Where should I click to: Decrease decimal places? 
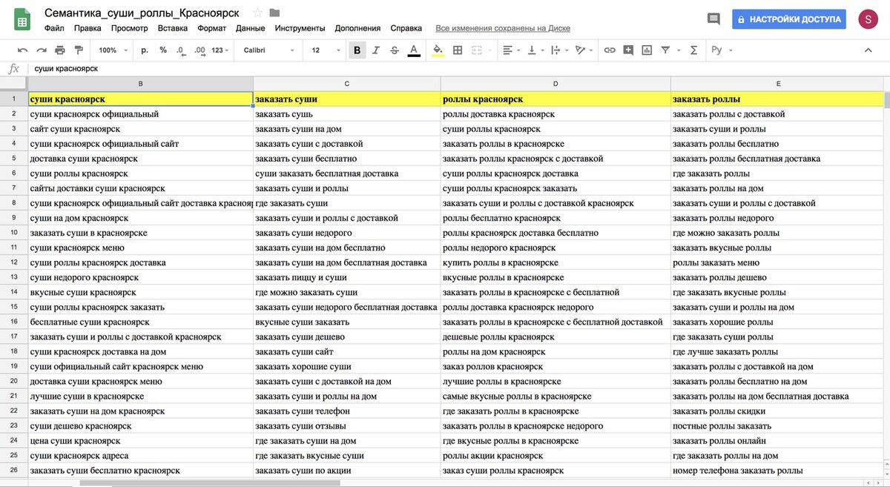(180, 50)
